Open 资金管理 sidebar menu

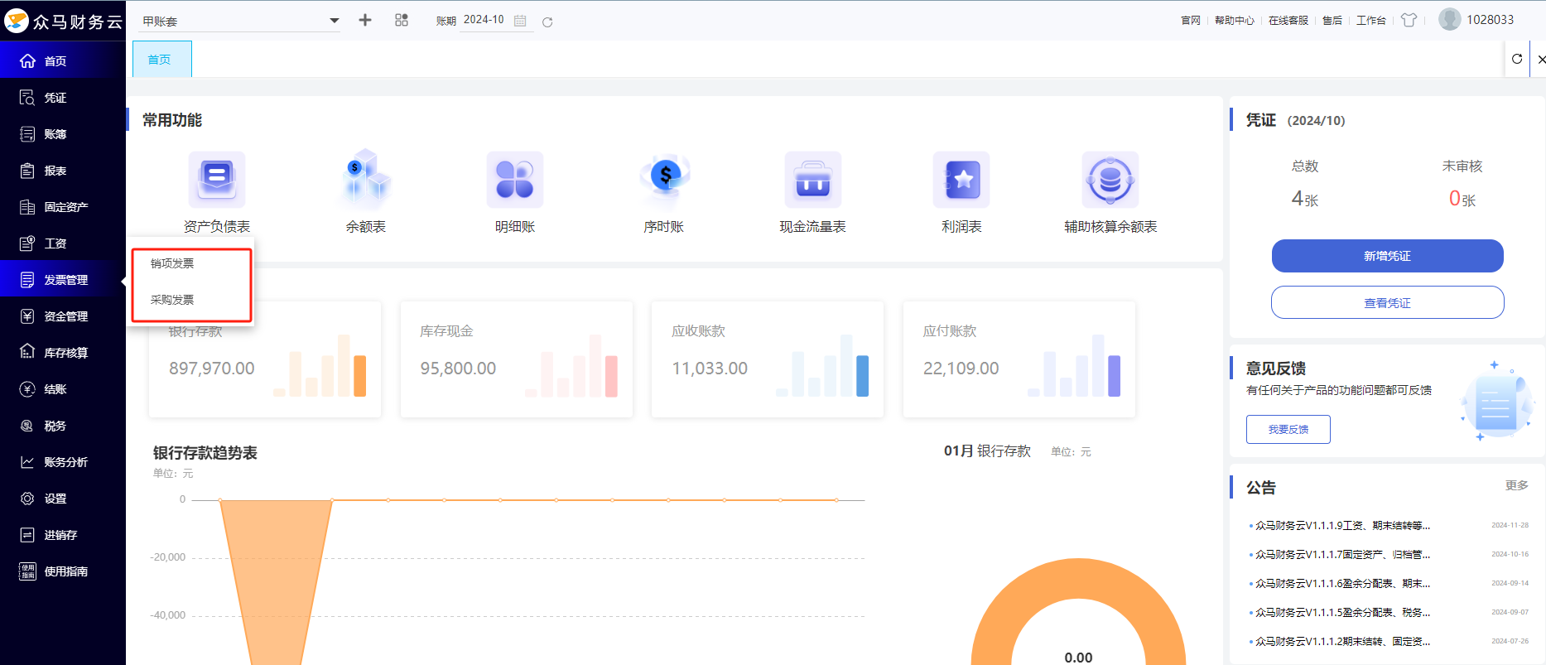click(x=63, y=316)
